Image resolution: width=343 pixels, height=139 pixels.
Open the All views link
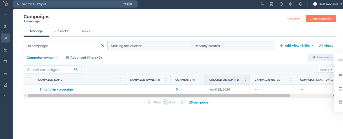(x=326, y=46)
